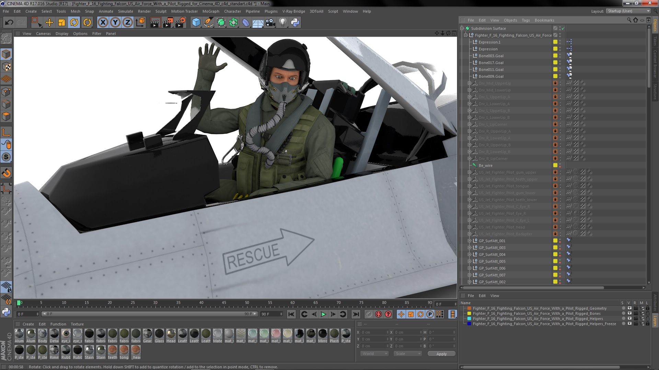Screen dimensions: 659x370
Task: Expand US_Jet_Fighter_Pilot_head object
Action: (x=469, y=227)
